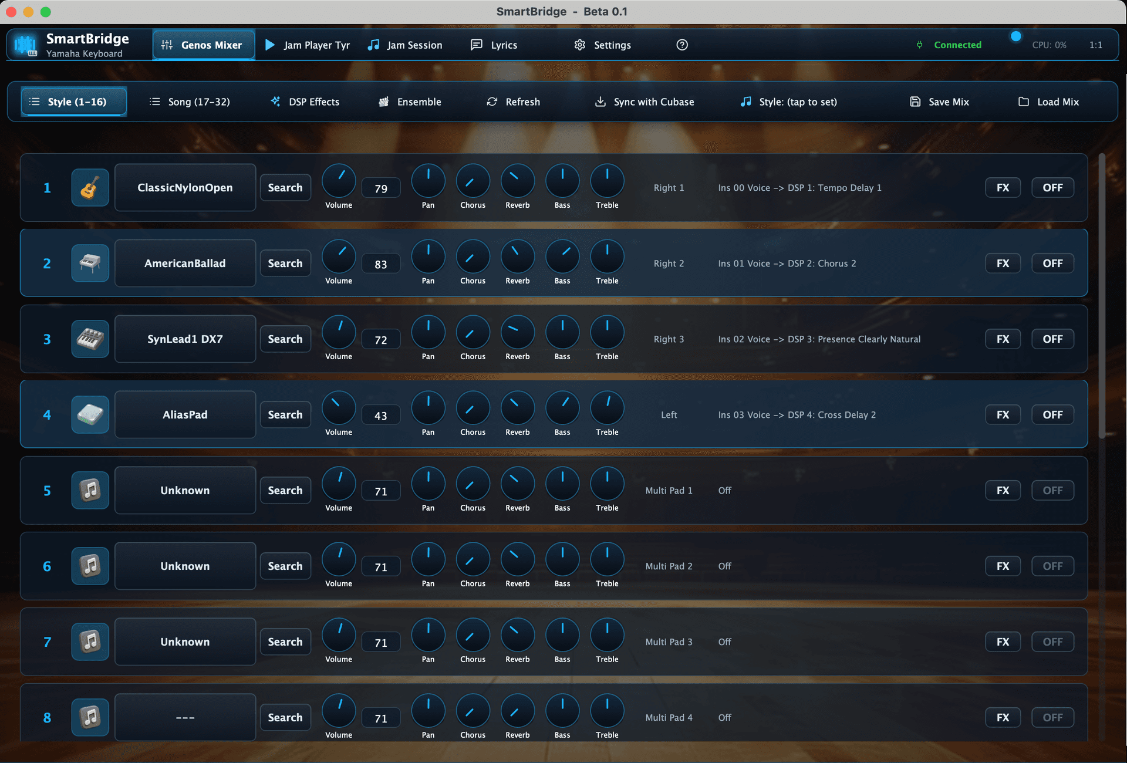Save Mix to file
Viewport: 1127px width, 763px height.
tap(939, 102)
